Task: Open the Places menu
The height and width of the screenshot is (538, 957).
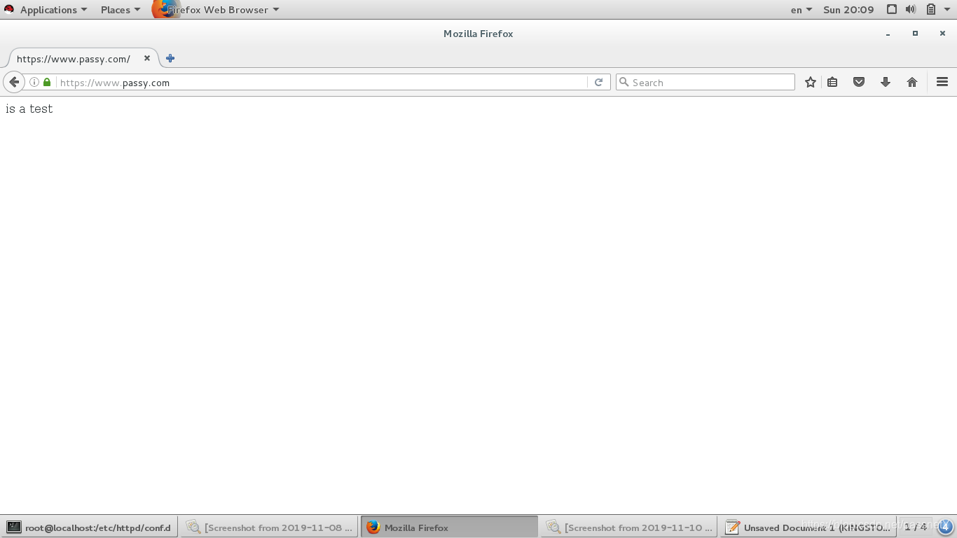Action: (120, 10)
